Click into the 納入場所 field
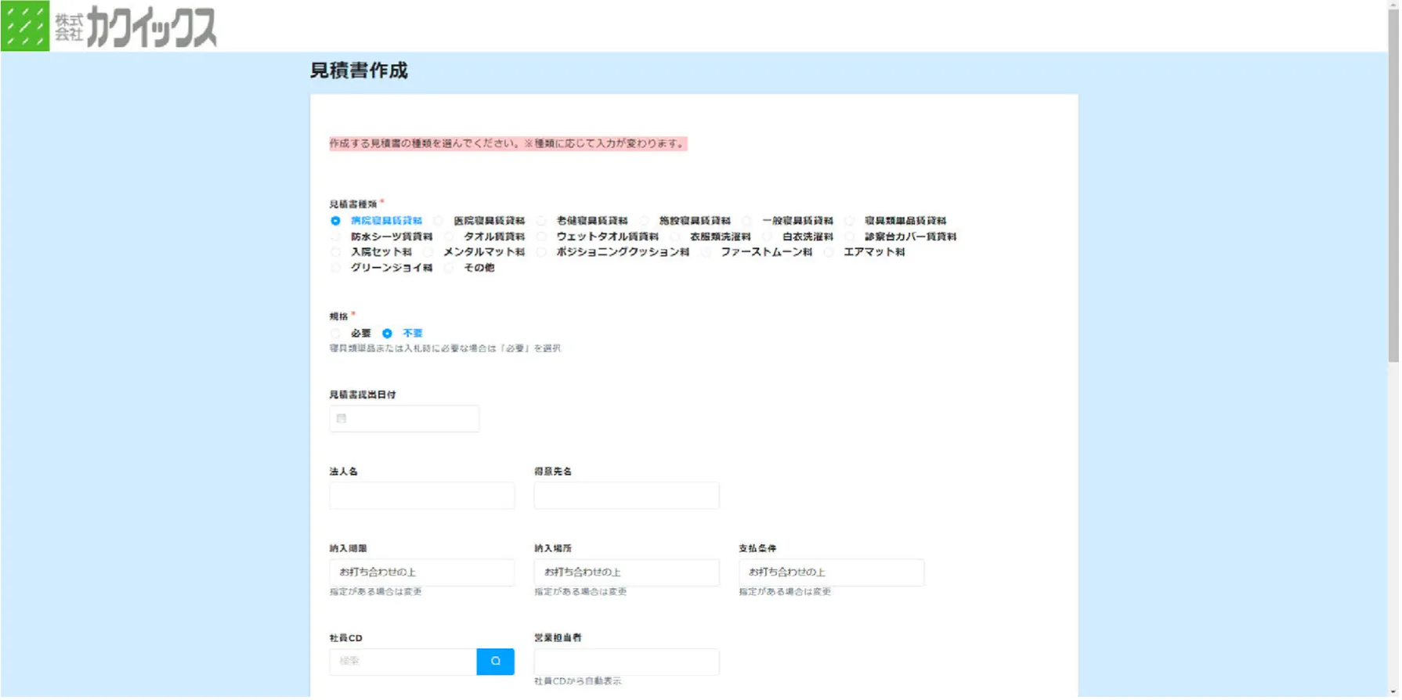Image resolution: width=1402 pixels, height=700 pixels. 626,572
